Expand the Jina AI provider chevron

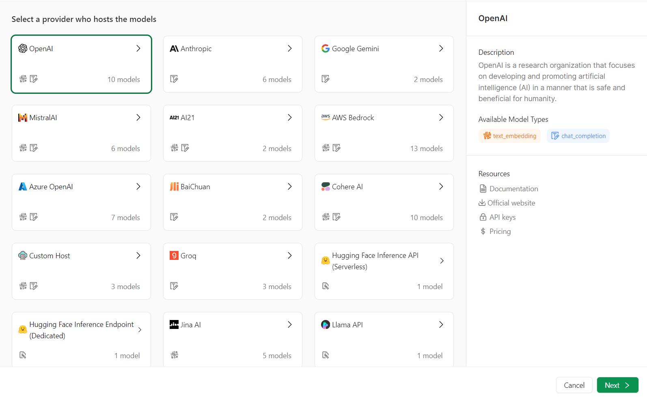coord(290,324)
